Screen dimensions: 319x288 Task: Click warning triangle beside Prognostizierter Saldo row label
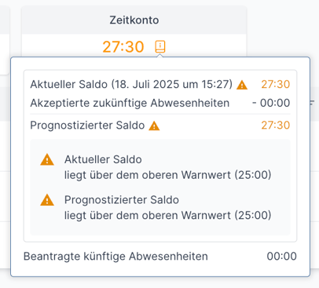154,126
